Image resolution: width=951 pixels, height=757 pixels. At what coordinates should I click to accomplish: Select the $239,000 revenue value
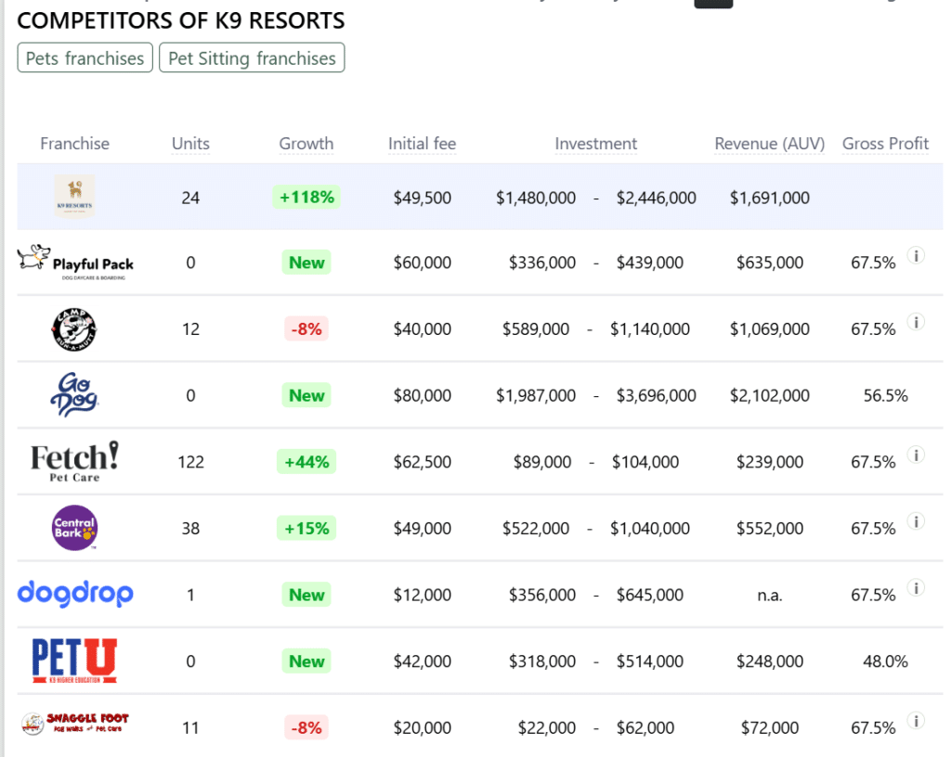click(x=770, y=462)
